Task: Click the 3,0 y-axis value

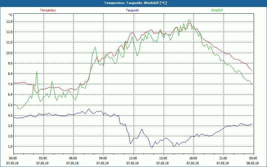Action: 10,126
